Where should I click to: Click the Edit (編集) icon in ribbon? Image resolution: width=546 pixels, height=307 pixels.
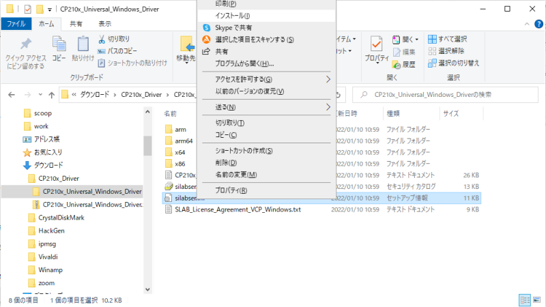point(397,53)
